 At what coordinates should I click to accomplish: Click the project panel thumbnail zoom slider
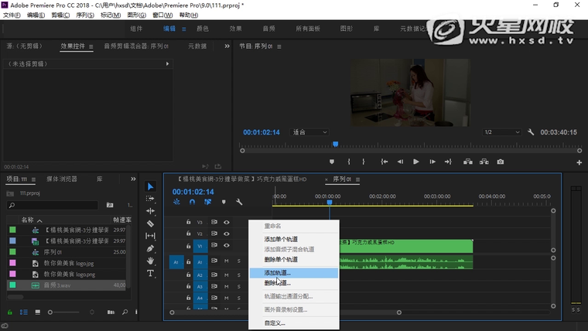[52, 312]
